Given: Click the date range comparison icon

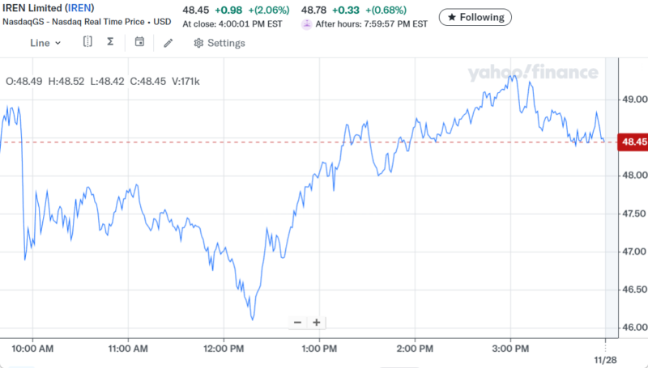Looking at the screenshot, I should (87, 42).
